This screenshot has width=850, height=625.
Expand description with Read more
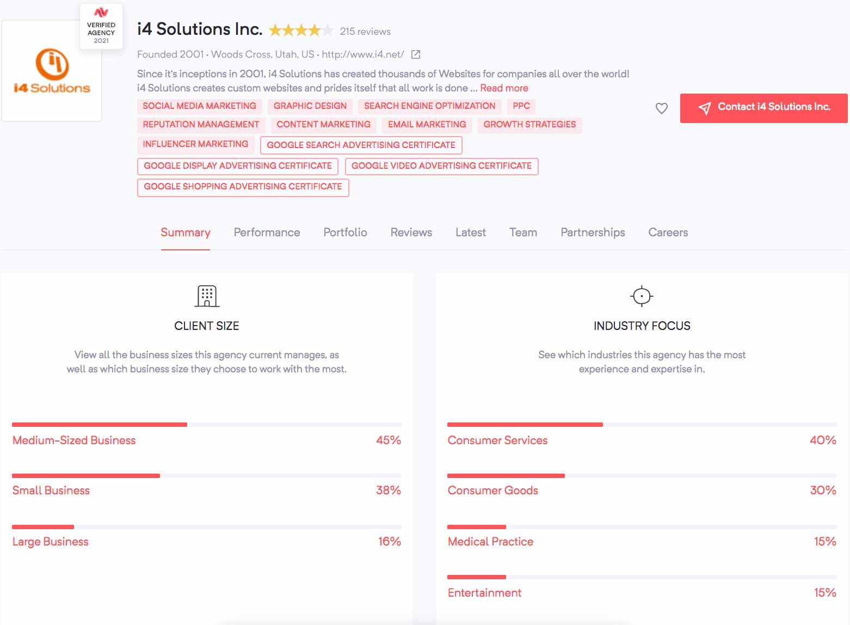point(504,88)
